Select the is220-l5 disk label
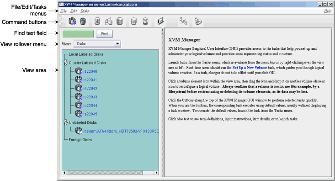The height and width of the screenshot is (181, 335). 90,114
